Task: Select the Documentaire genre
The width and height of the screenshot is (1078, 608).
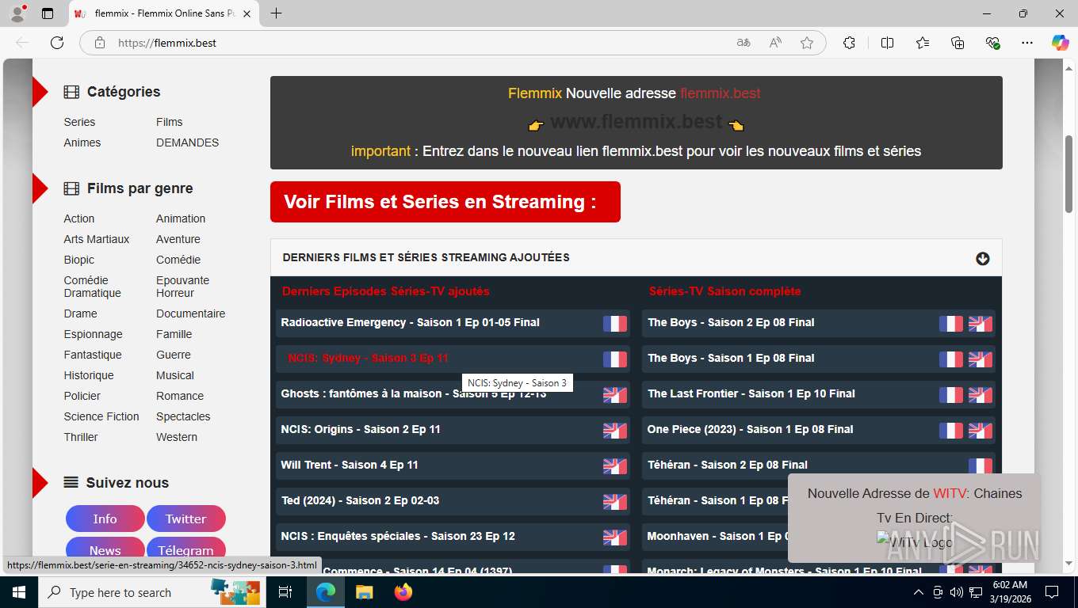Action: 191,313
